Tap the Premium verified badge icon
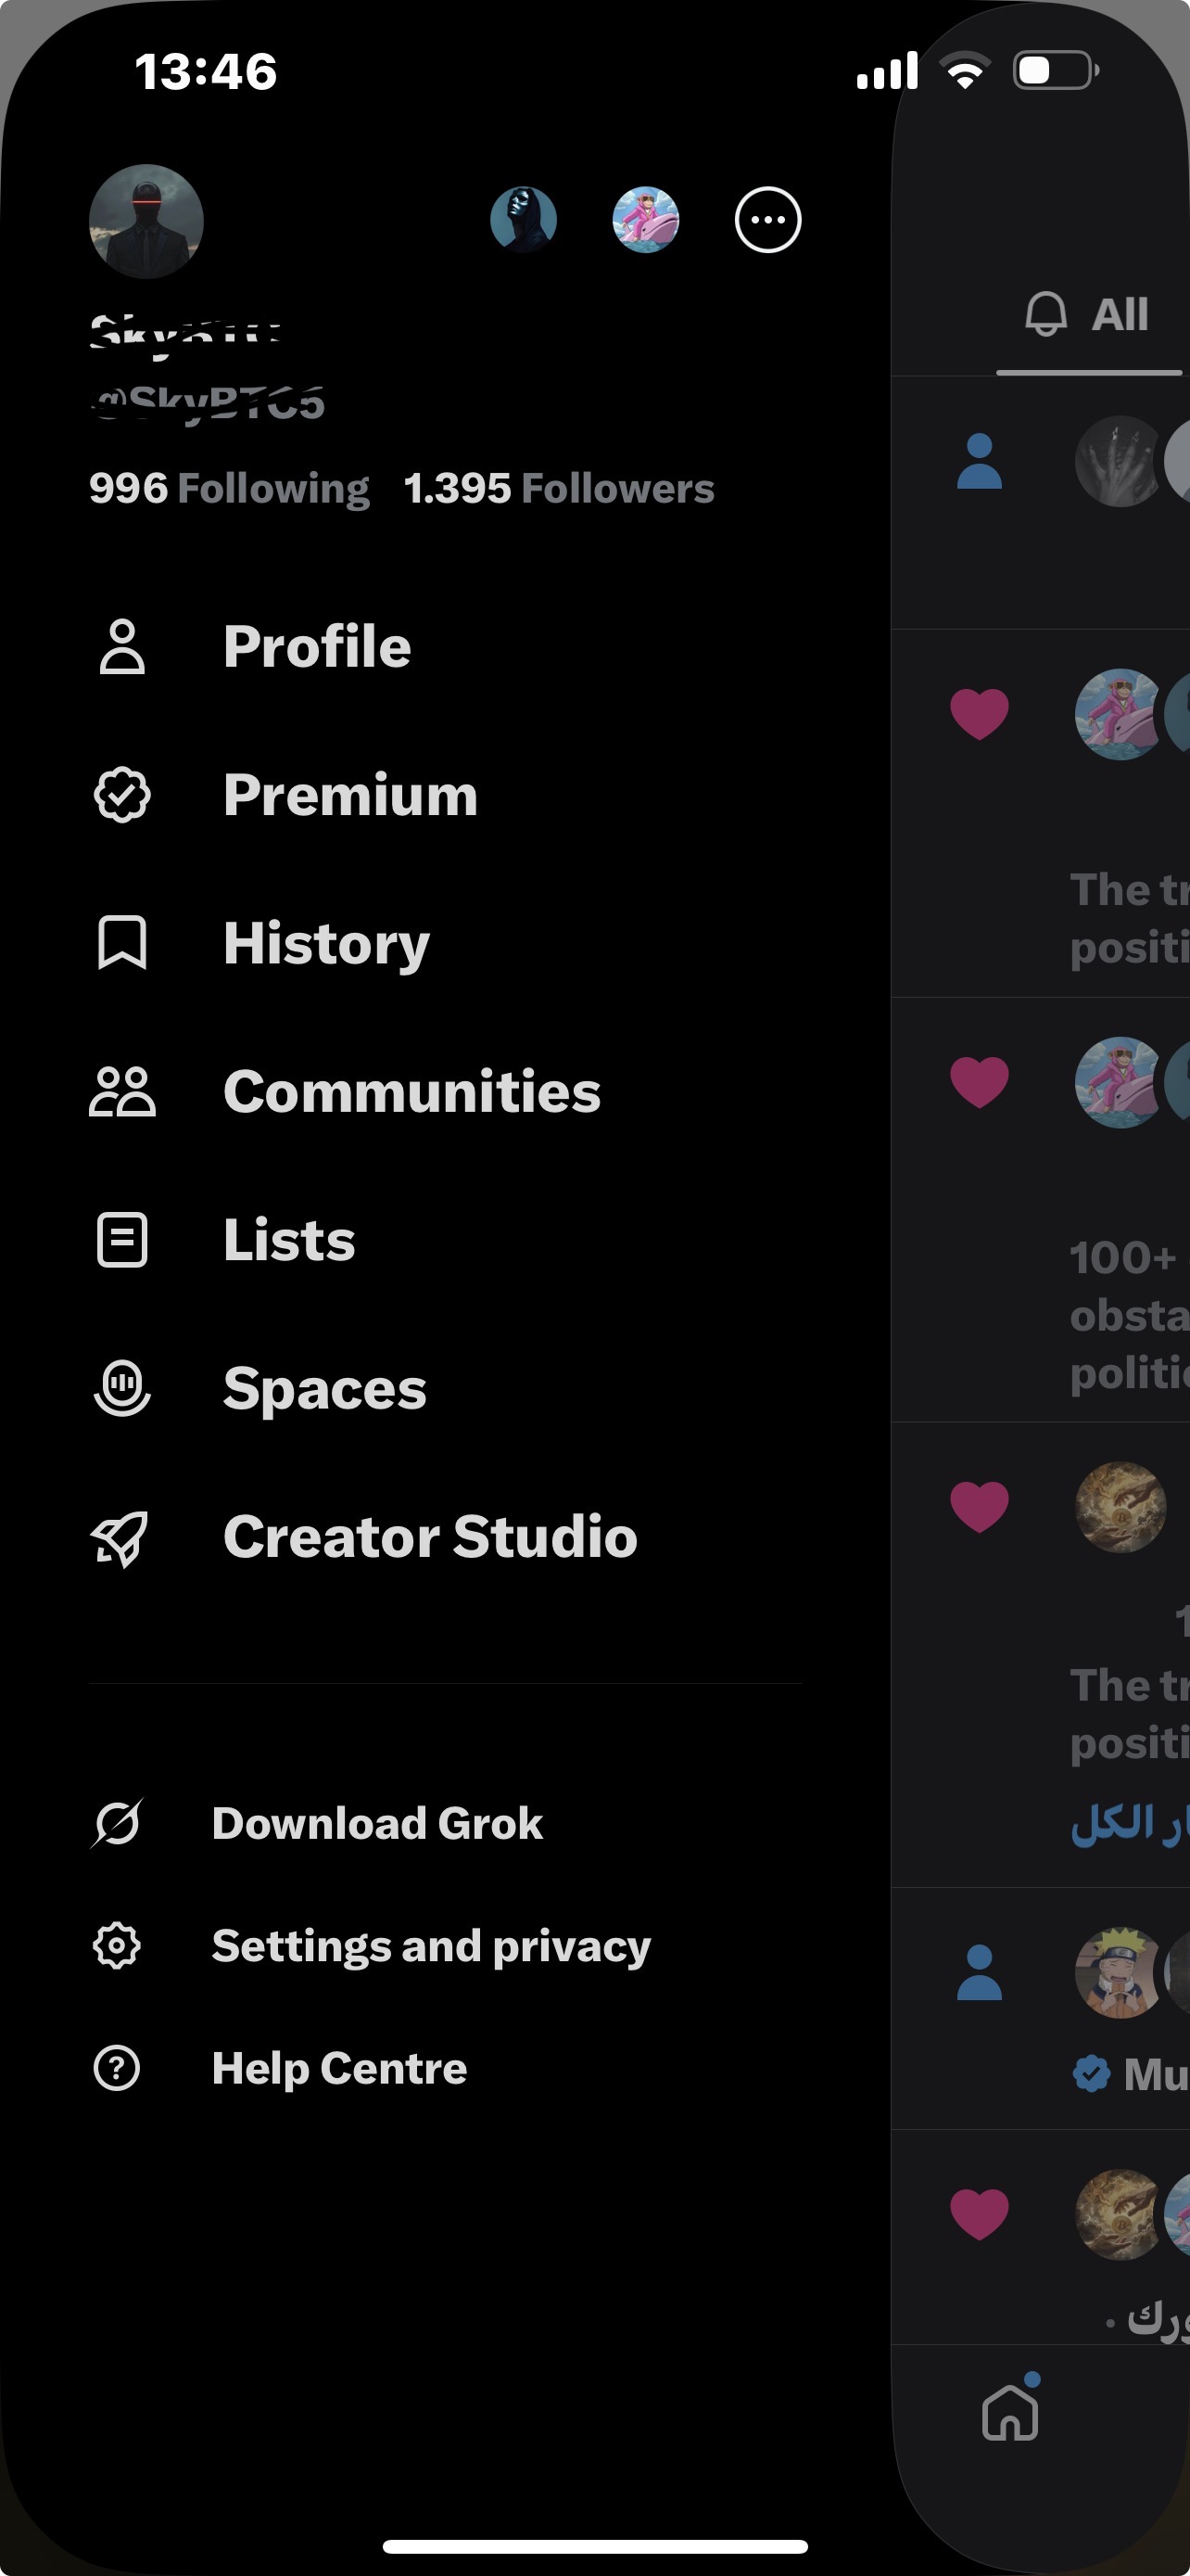1190x2576 pixels. [x=122, y=795]
